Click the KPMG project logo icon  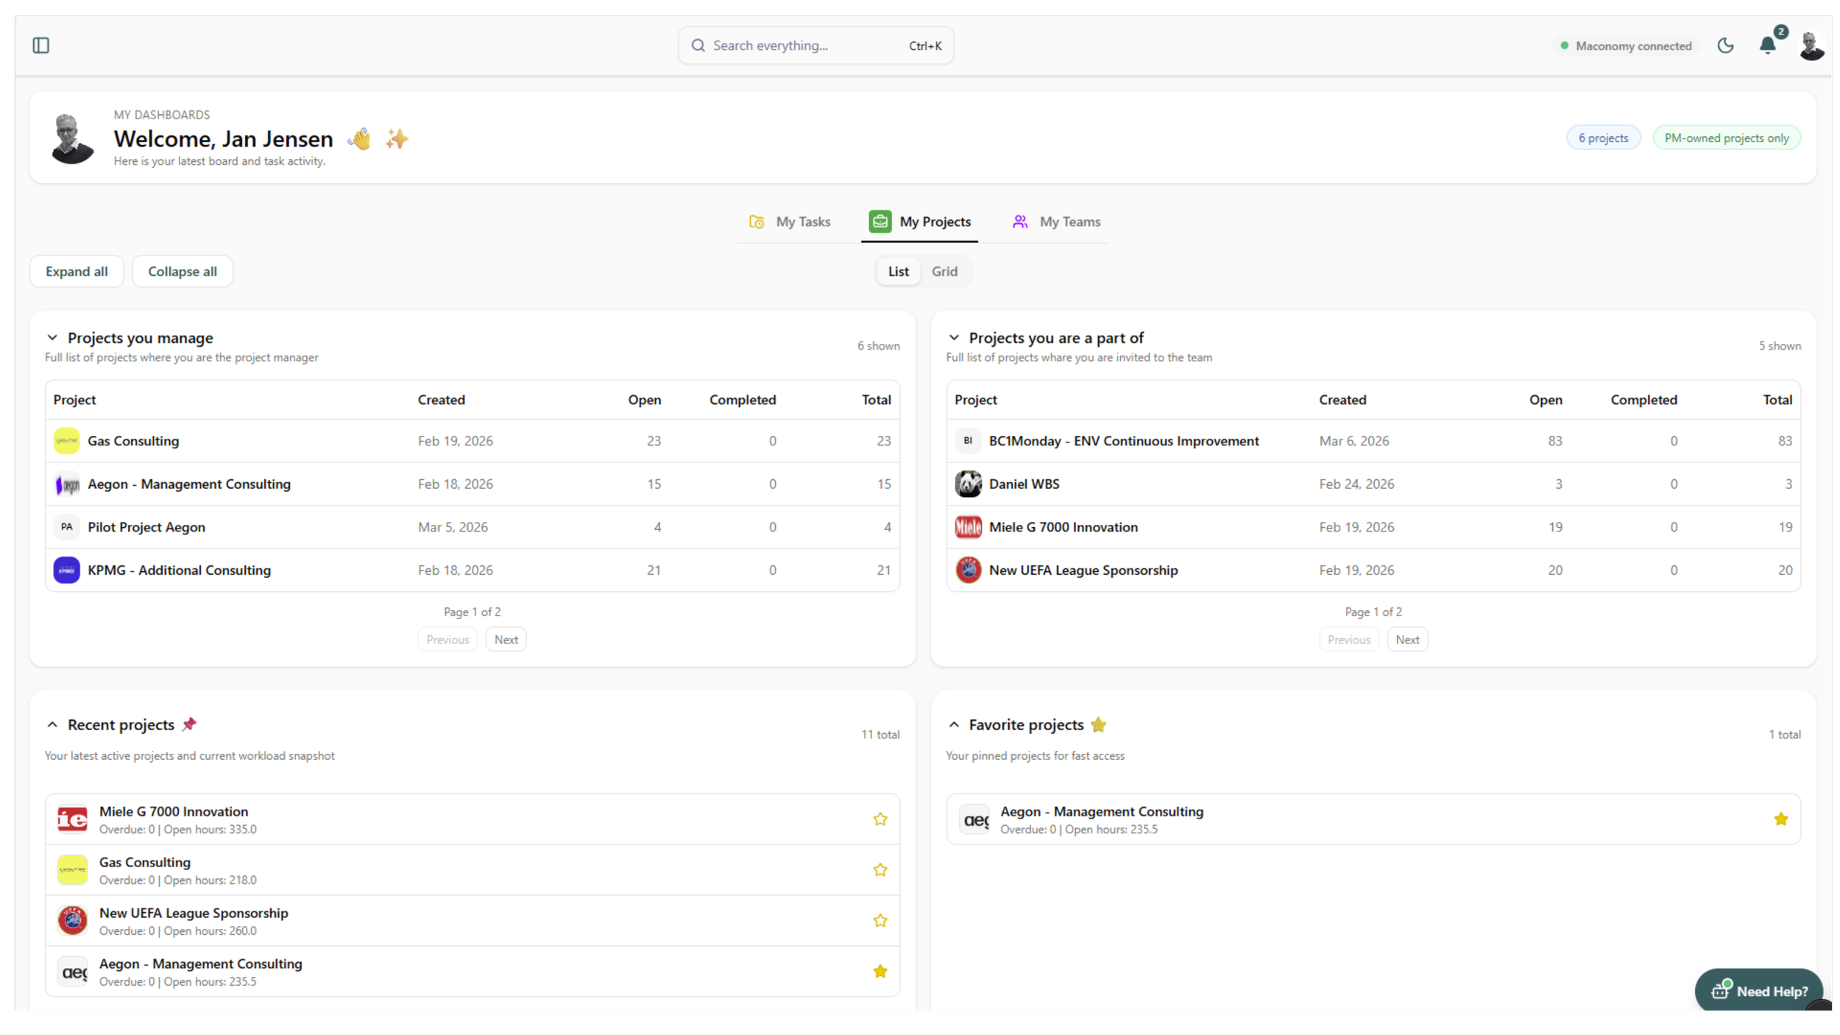point(66,571)
